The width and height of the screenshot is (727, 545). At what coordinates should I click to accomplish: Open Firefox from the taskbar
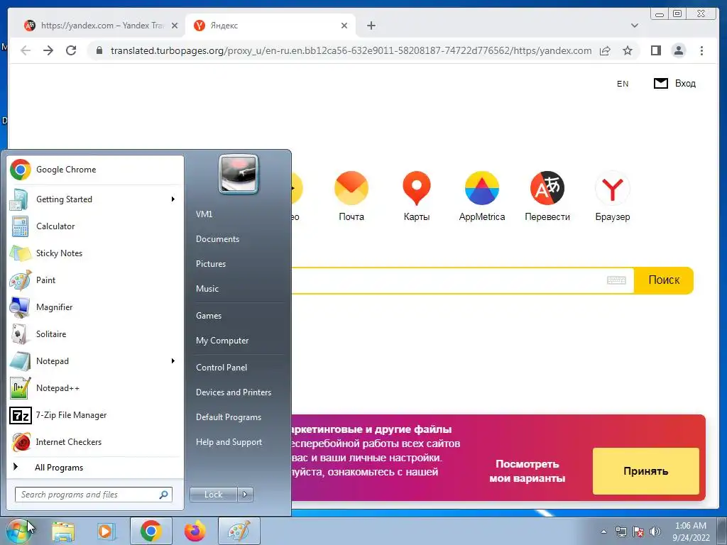195,531
